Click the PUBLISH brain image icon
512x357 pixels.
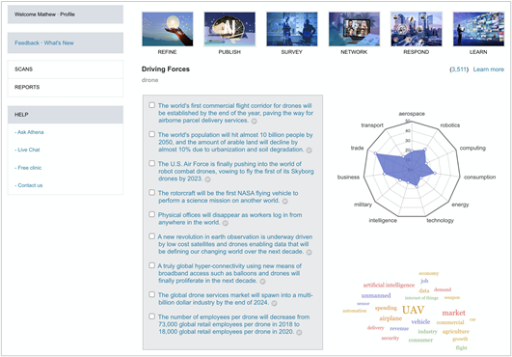tap(229, 29)
